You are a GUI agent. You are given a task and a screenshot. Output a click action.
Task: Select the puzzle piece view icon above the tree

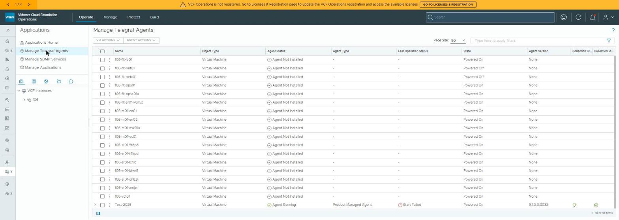click(x=71, y=81)
